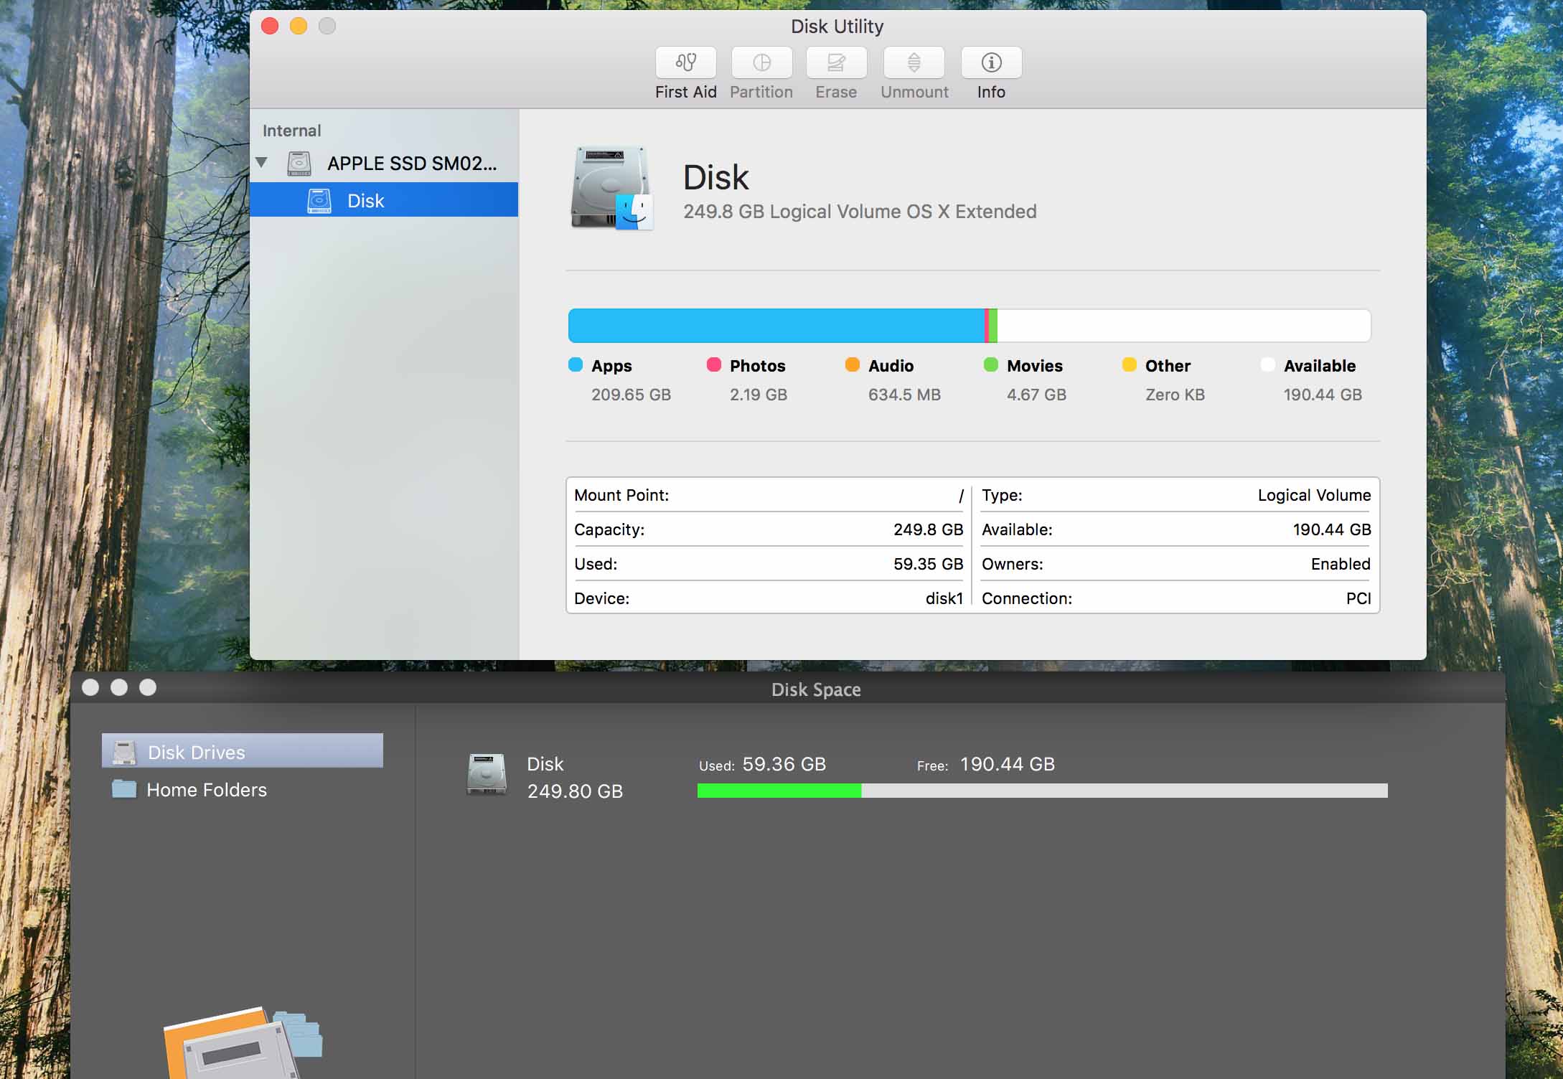Screen dimensions: 1563x1079
Task: Click the Mount Point row
Action: 769,495
